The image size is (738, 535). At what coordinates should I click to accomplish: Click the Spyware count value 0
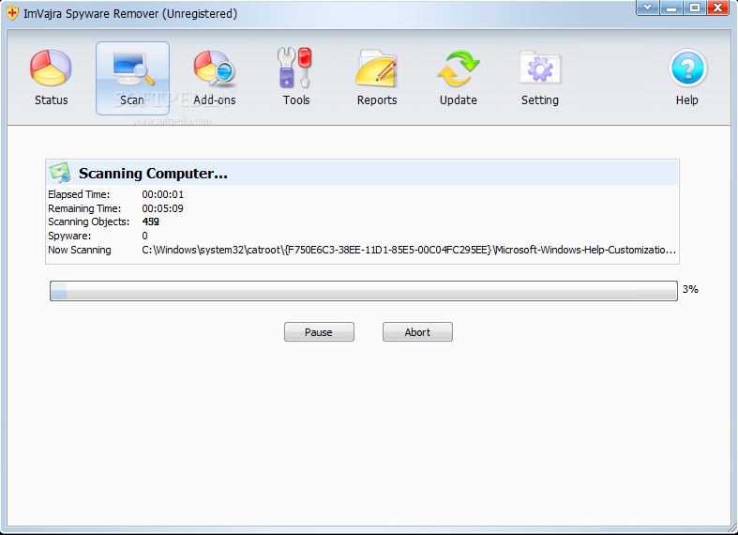[145, 236]
